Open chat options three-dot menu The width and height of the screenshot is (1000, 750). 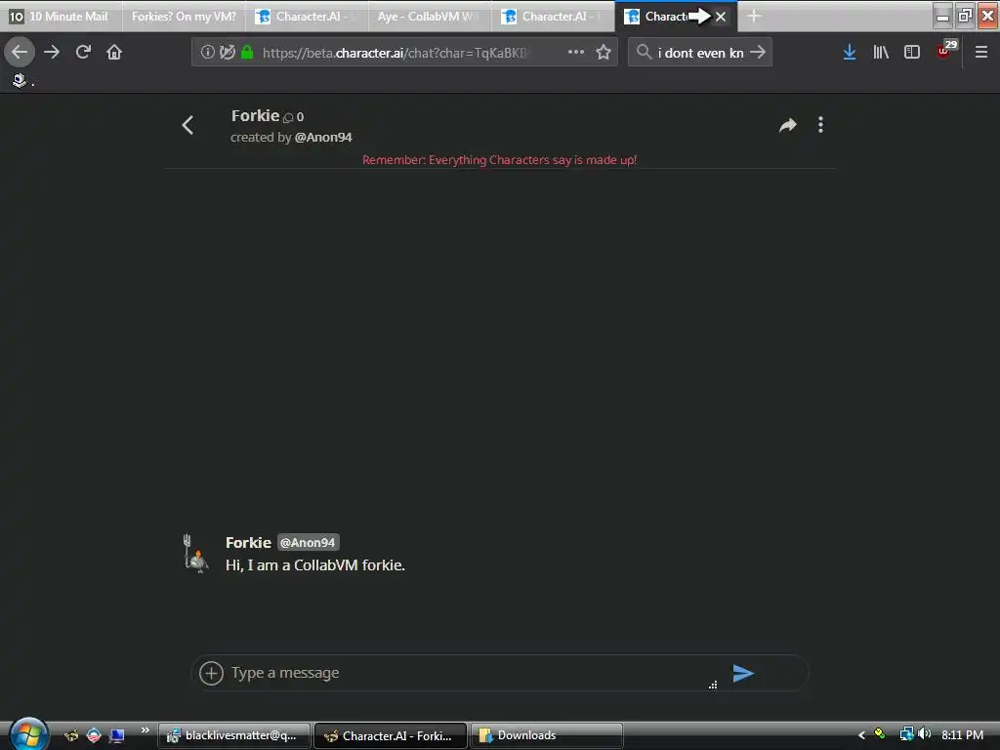pyautogui.click(x=820, y=125)
